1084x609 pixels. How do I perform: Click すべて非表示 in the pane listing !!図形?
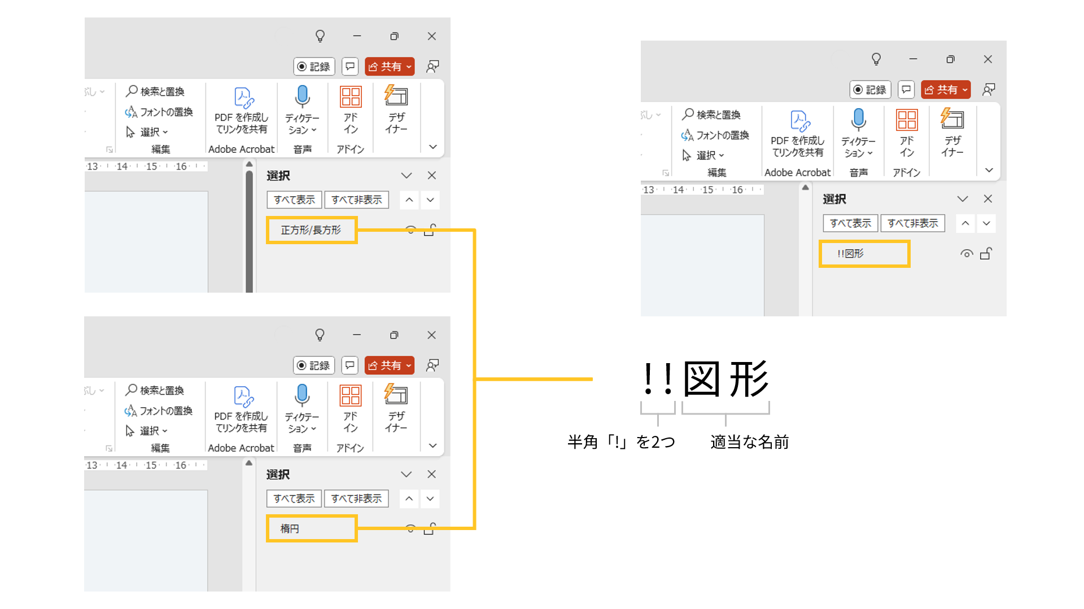pos(912,223)
